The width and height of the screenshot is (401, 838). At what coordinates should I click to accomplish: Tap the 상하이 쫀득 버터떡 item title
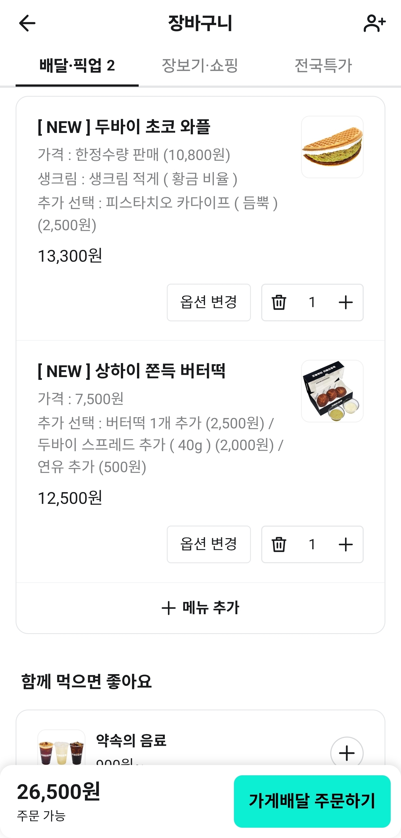coord(132,371)
